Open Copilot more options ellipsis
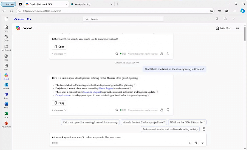Image resolution: width=247 pixels, height=150 pixels. click(237, 28)
